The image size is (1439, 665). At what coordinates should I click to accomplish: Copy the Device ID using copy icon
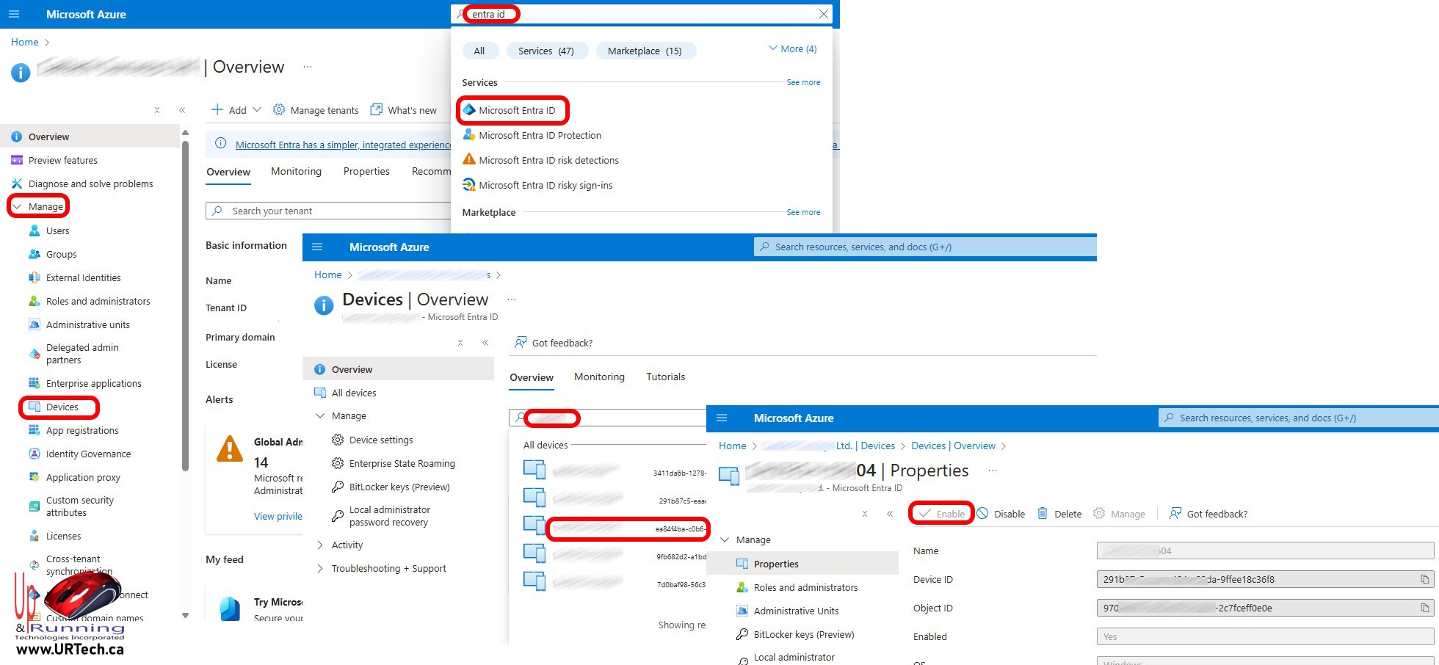pos(1424,579)
